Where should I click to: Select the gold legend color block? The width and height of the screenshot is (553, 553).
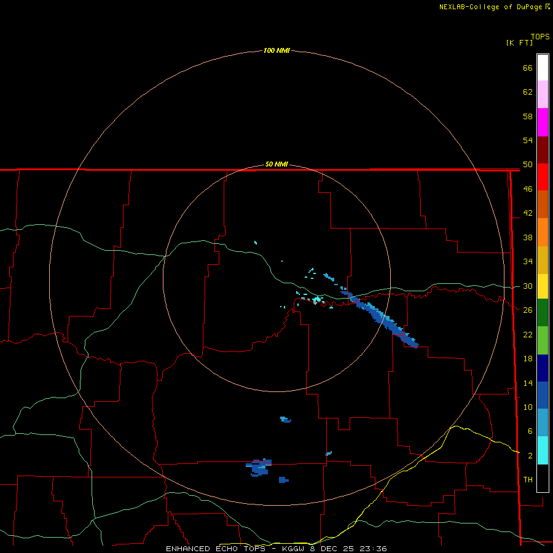[x=543, y=260]
